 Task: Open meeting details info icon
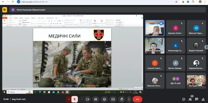pyautogui.click(x=183, y=99)
